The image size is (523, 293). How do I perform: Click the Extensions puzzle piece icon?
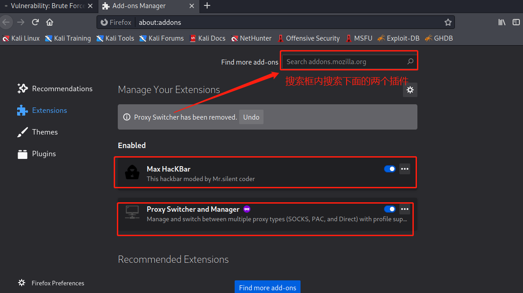[23, 110]
